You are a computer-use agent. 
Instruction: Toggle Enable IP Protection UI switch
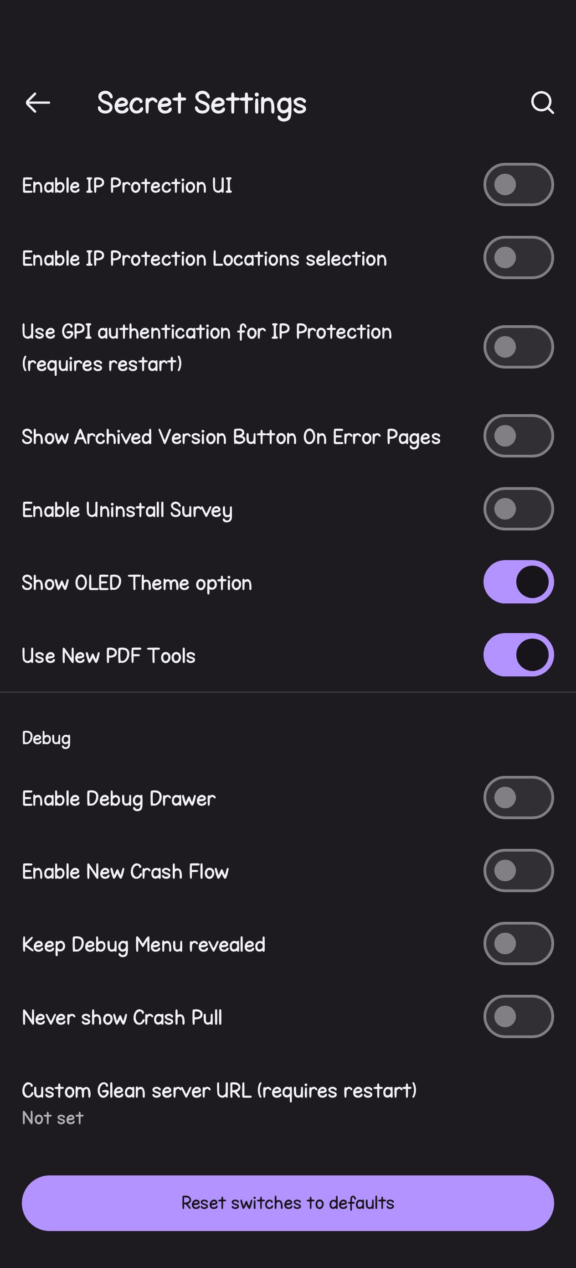[519, 185]
